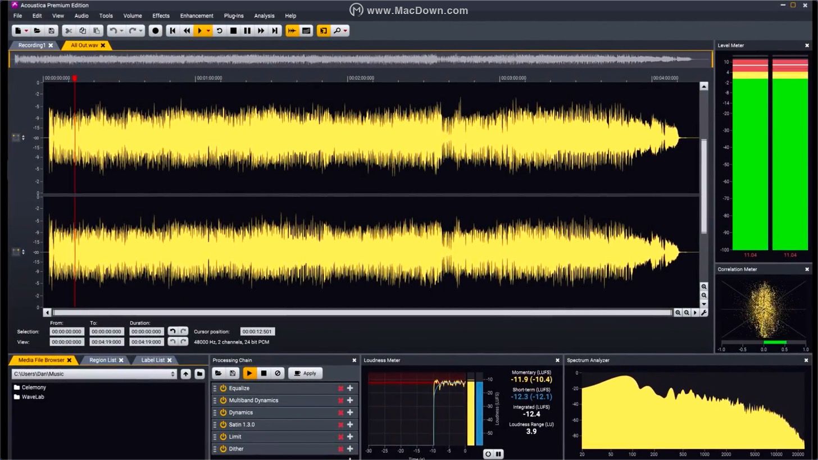Save processing chain with floppy disk icon
The image size is (818, 460).
pos(233,373)
